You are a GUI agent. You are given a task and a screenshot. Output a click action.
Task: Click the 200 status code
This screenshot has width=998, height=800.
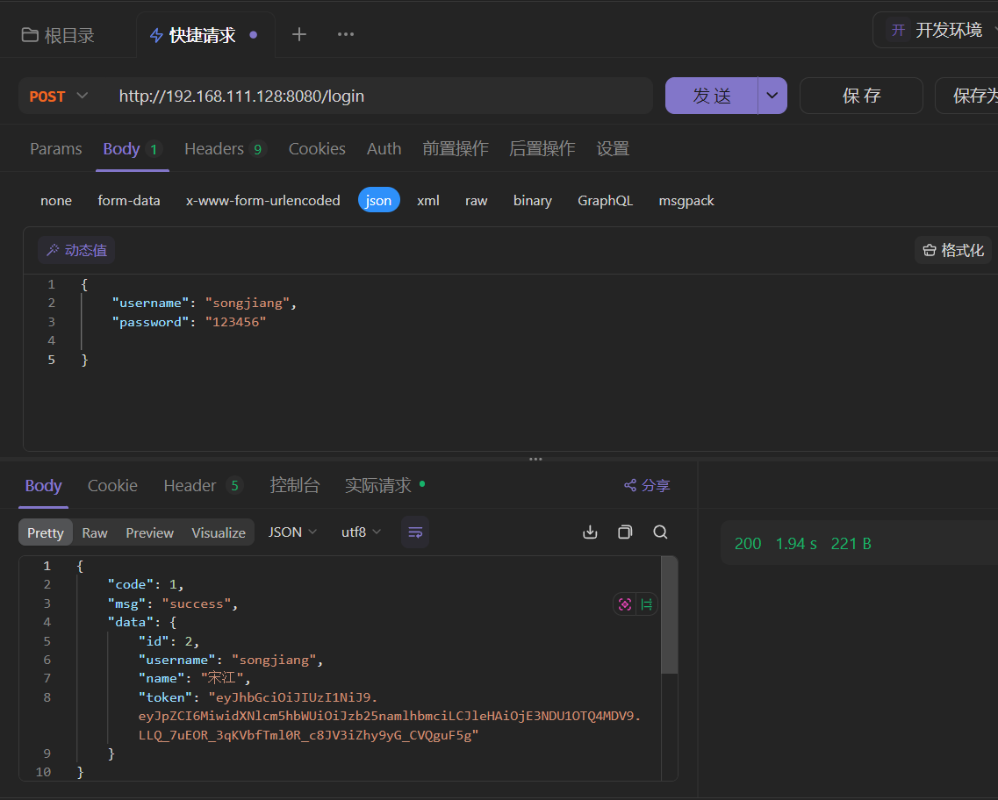pos(748,544)
